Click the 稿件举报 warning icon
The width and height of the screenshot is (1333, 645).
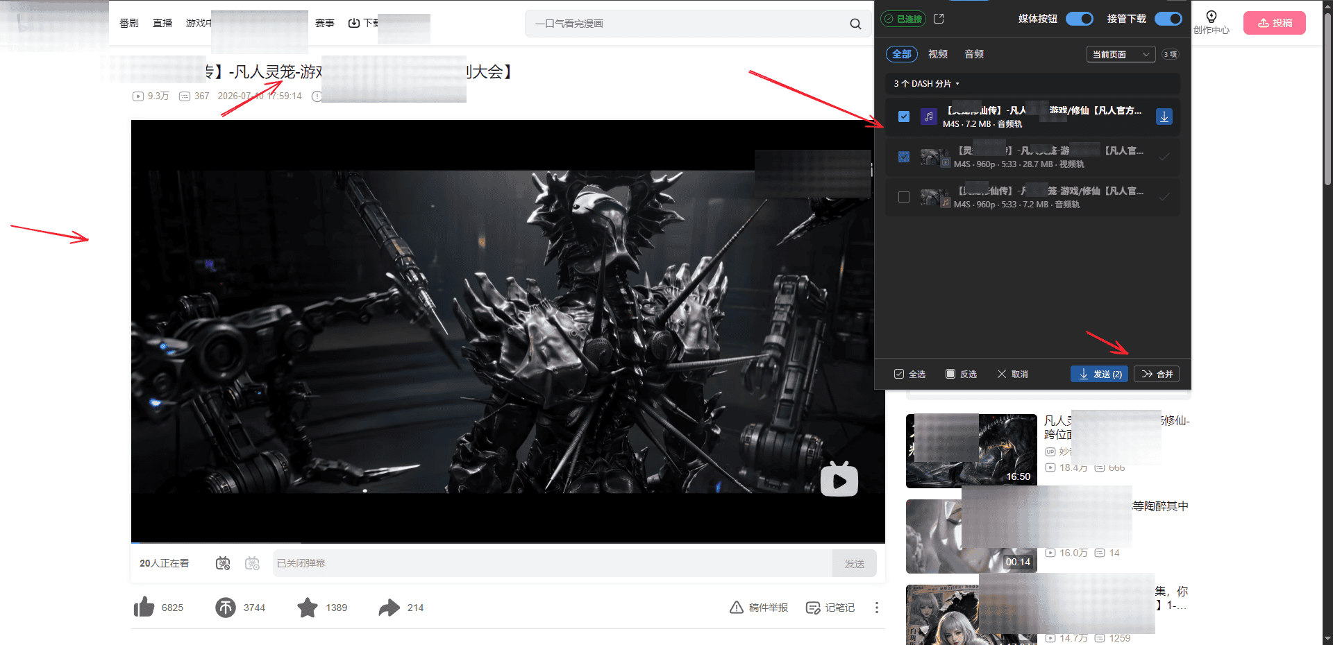[737, 608]
